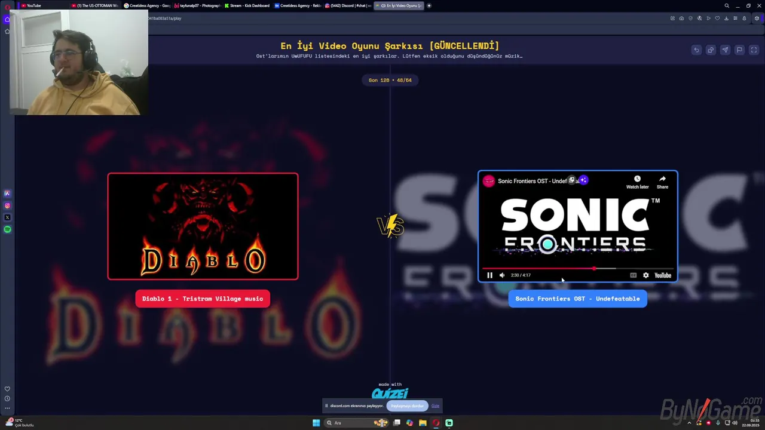
Task: Open File Explorer from the taskbar
Action: point(423,423)
